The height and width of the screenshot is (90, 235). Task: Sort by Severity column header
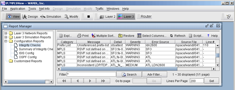[135, 42]
